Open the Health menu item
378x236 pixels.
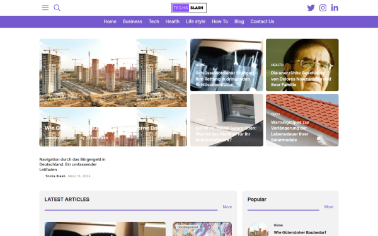tap(173, 21)
